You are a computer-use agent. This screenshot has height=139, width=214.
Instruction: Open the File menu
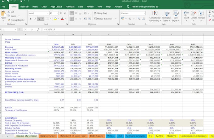[3, 7]
